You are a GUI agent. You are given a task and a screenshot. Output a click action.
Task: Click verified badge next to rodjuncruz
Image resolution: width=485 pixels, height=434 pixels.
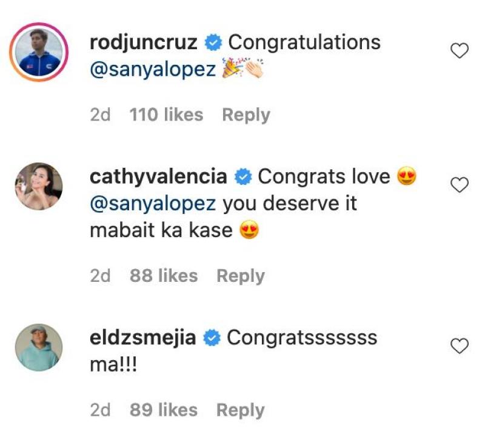click(213, 42)
